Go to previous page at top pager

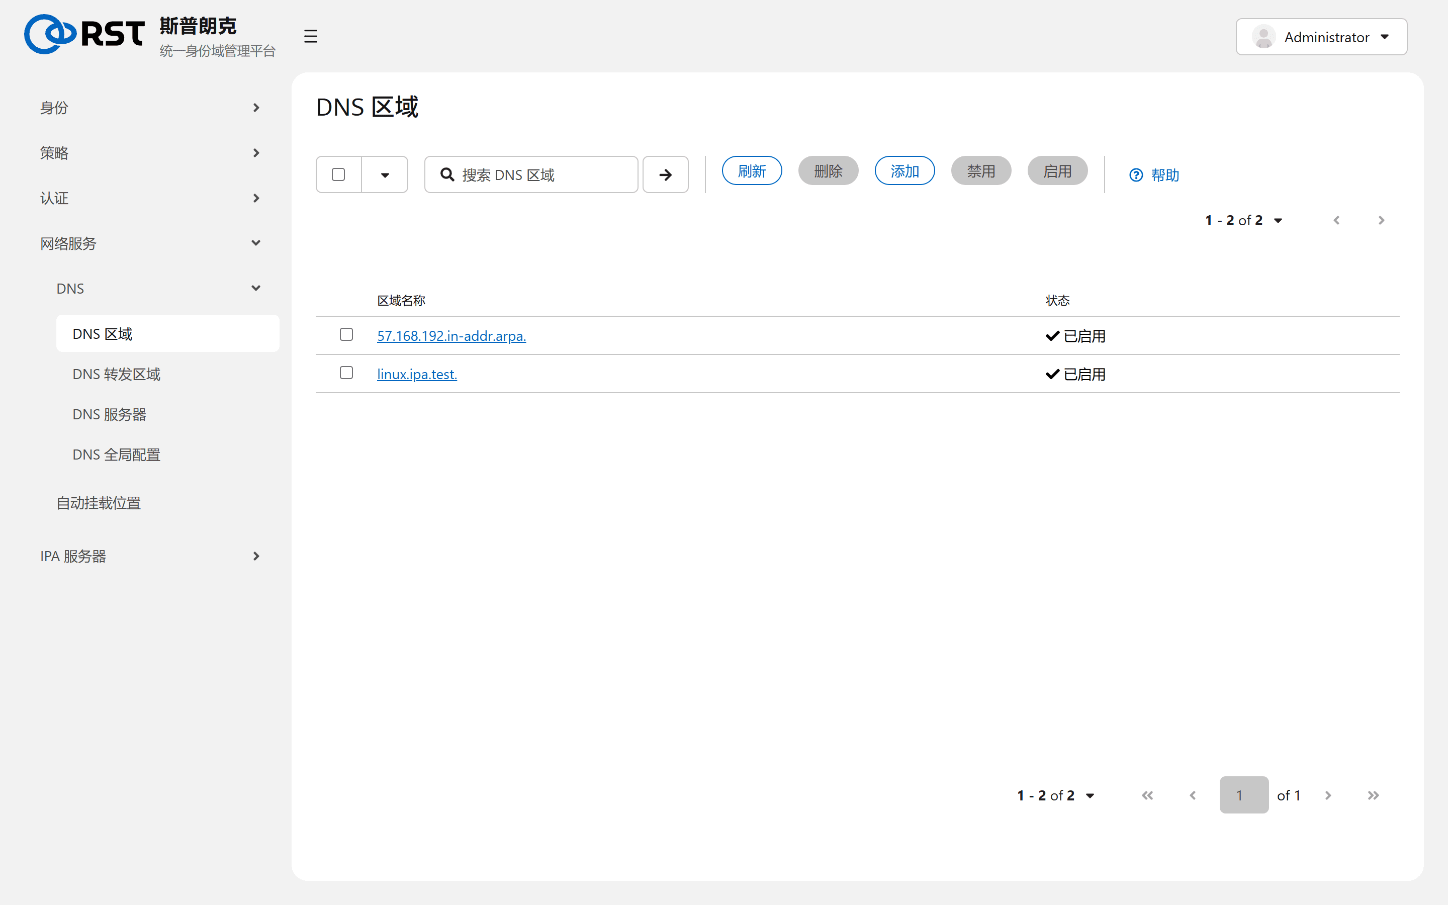tap(1336, 220)
